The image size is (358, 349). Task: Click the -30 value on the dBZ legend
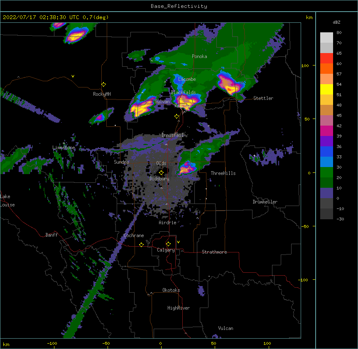pos(340,219)
